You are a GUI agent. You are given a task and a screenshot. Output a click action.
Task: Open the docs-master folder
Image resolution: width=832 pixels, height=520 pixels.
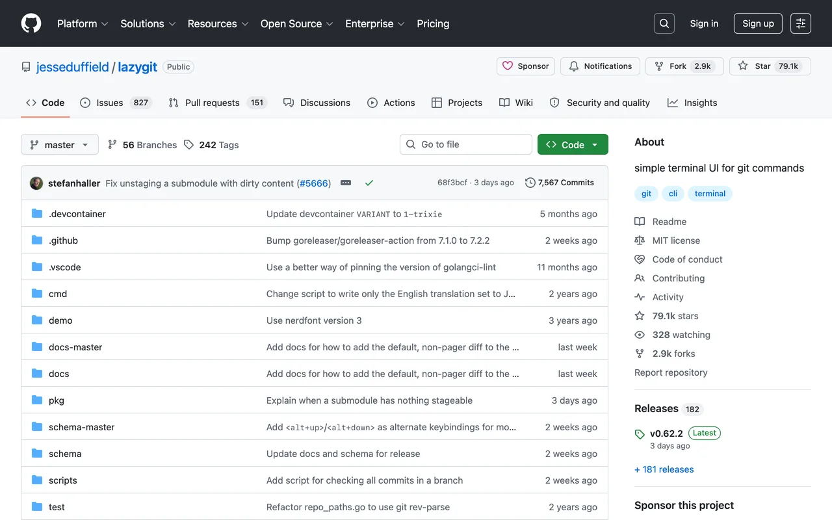tap(75, 347)
